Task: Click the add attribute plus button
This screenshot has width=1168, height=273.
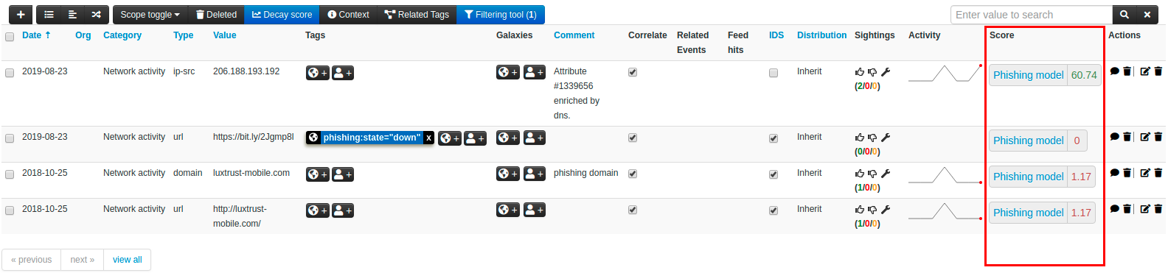Action: 21,15
